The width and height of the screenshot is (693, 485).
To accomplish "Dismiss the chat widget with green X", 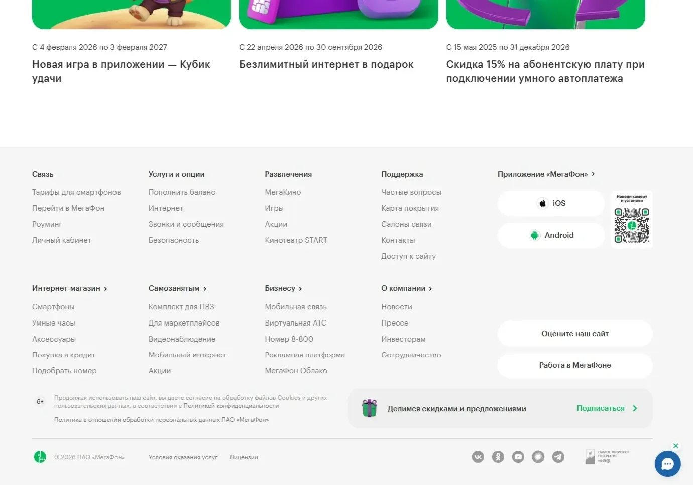I will pos(676,446).
